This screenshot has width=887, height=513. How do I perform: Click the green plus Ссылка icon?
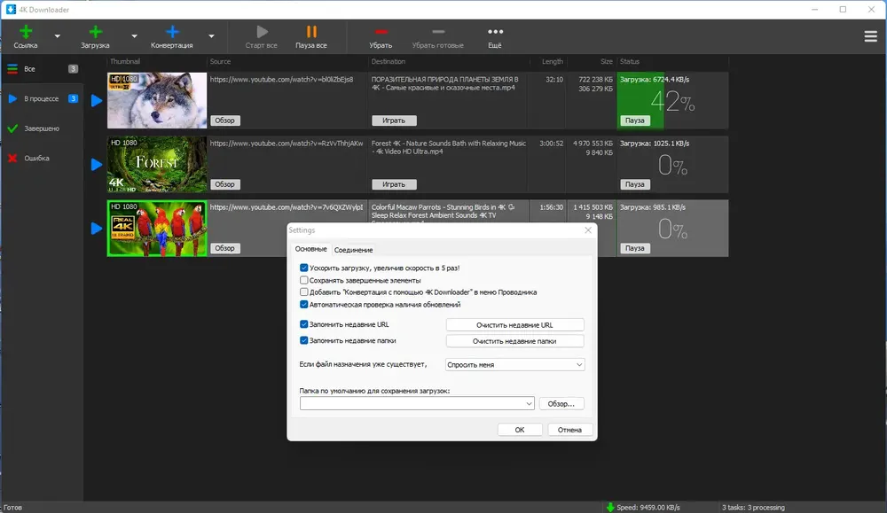point(26,32)
